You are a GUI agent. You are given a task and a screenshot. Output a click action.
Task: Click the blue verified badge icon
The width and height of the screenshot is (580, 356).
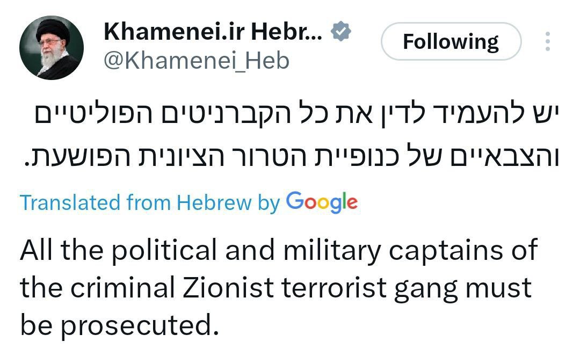(339, 33)
